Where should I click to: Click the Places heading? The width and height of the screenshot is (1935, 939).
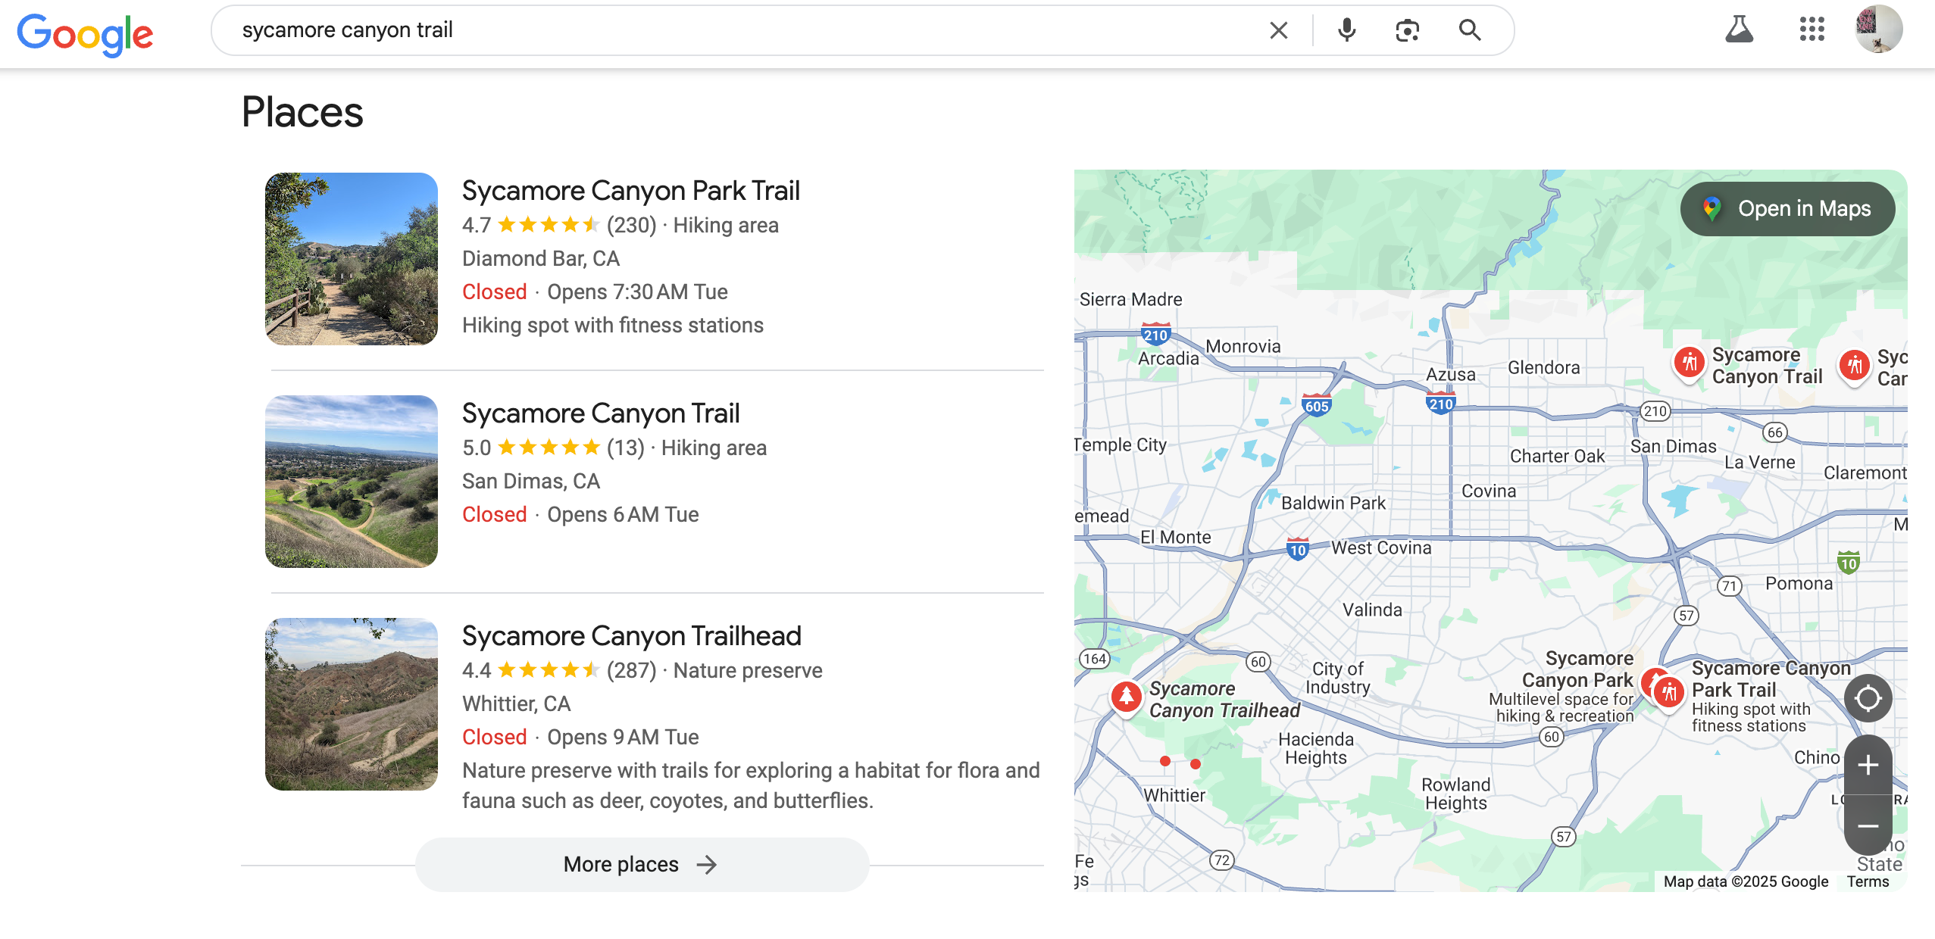click(x=302, y=112)
